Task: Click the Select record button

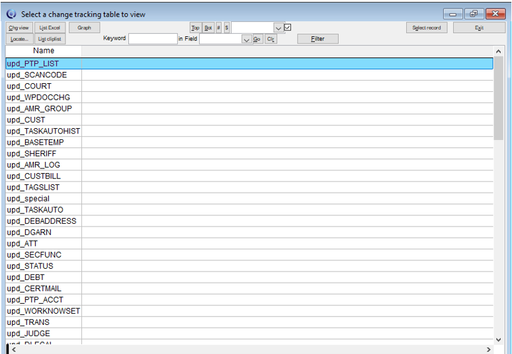Action: 427,28
